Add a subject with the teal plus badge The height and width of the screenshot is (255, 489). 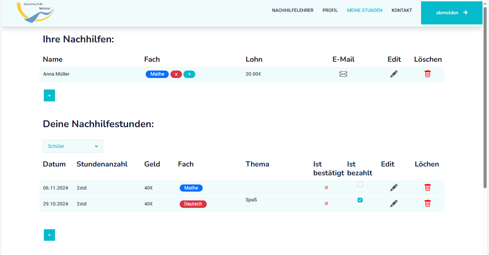(x=189, y=74)
